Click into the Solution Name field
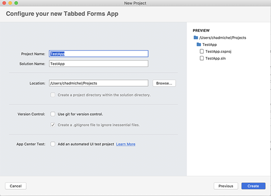271x196 pixels. coord(98,64)
